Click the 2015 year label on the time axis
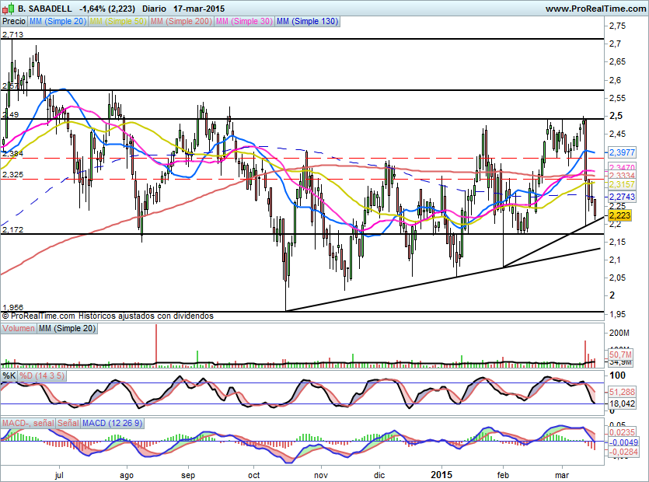Screen dimensions: 649x482 coord(441,474)
